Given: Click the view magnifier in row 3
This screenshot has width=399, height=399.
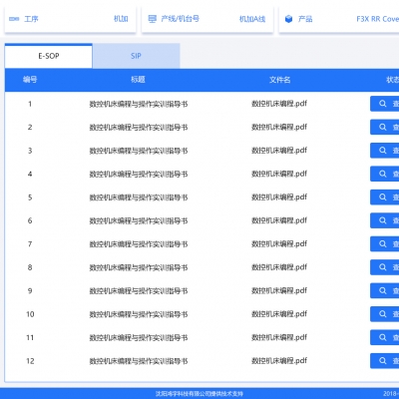Looking at the screenshot, I should [x=383, y=151].
